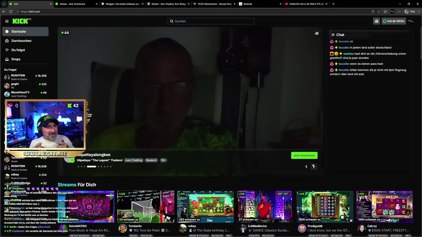The width and height of the screenshot is (422, 237).
Task: Click the Hol dir KICKs button
Action: pyautogui.click(x=394, y=21)
